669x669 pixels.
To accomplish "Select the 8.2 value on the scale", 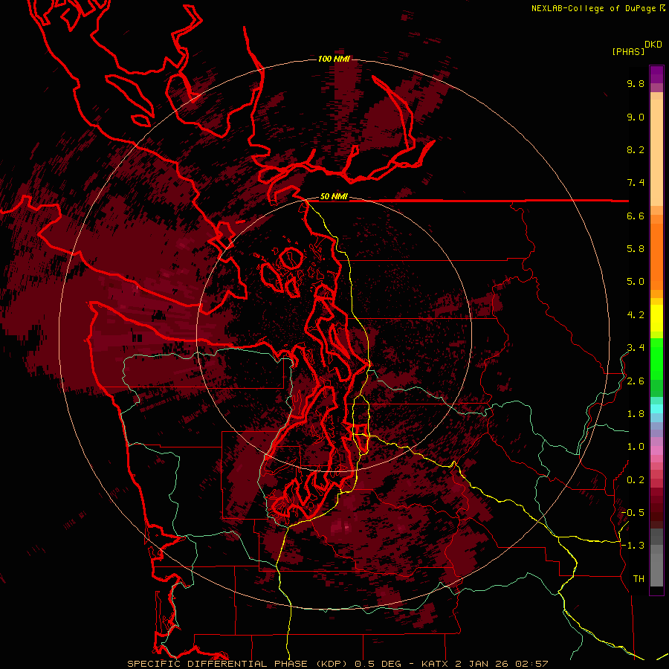I will coord(636,149).
